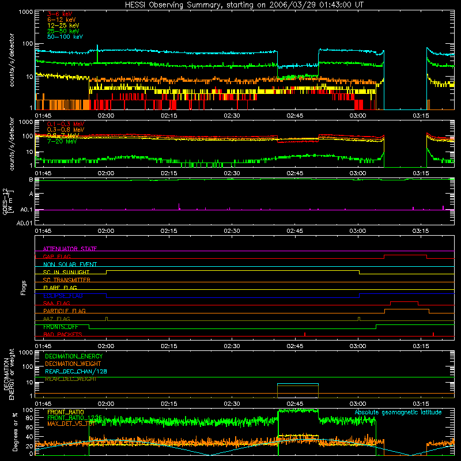Screen dimensions: 461x461
Task: Pick the green 25-50 keV legend label
Action: [63, 31]
